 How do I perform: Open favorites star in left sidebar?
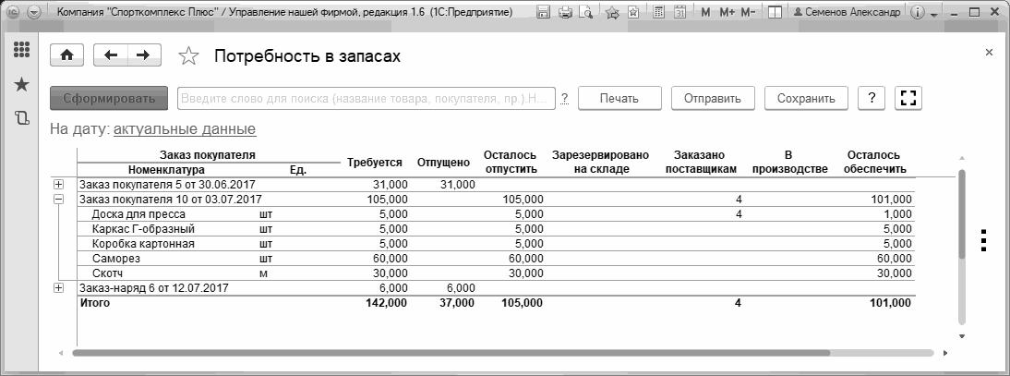click(22, 84)
